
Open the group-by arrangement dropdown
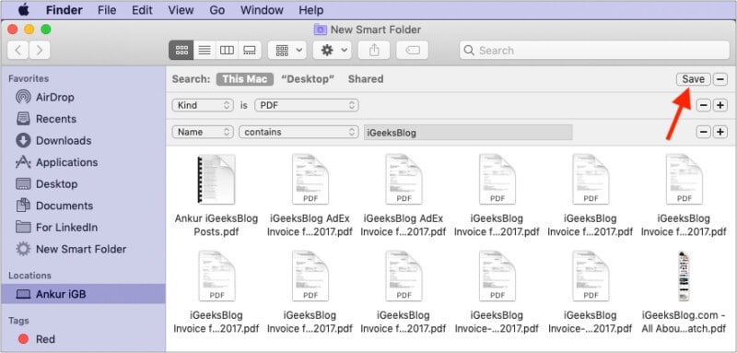[x=287, y=51]
